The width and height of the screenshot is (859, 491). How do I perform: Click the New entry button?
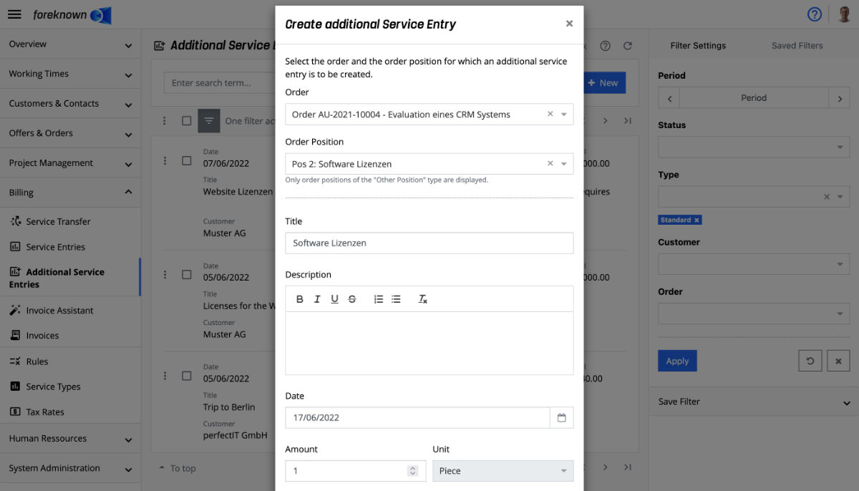click(603, 83)
